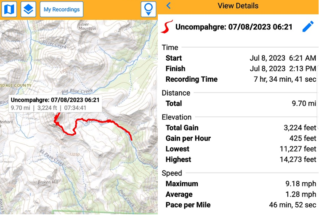Select the Finish time row

[240, 69]
